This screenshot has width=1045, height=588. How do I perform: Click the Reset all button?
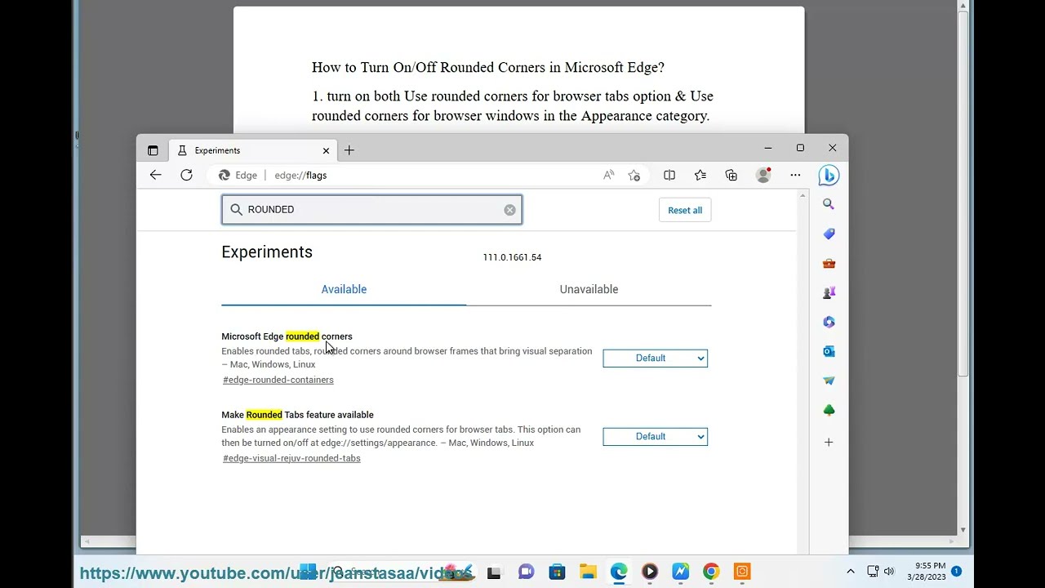coord(685,210)
